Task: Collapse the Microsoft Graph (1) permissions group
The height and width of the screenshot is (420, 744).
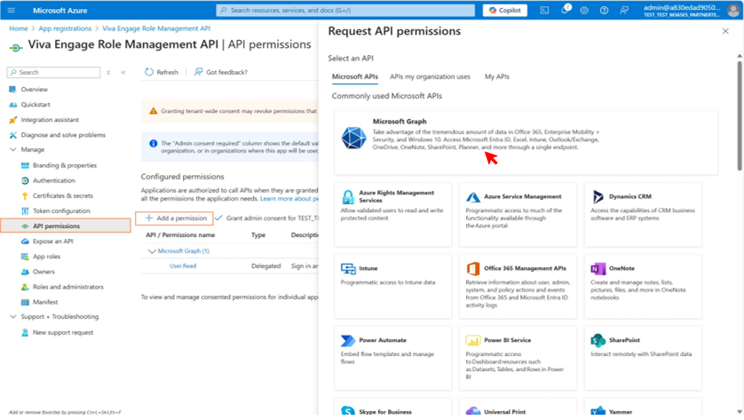Action: click(152, 251)
